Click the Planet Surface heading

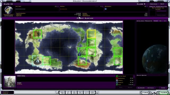tap(85, 18)
